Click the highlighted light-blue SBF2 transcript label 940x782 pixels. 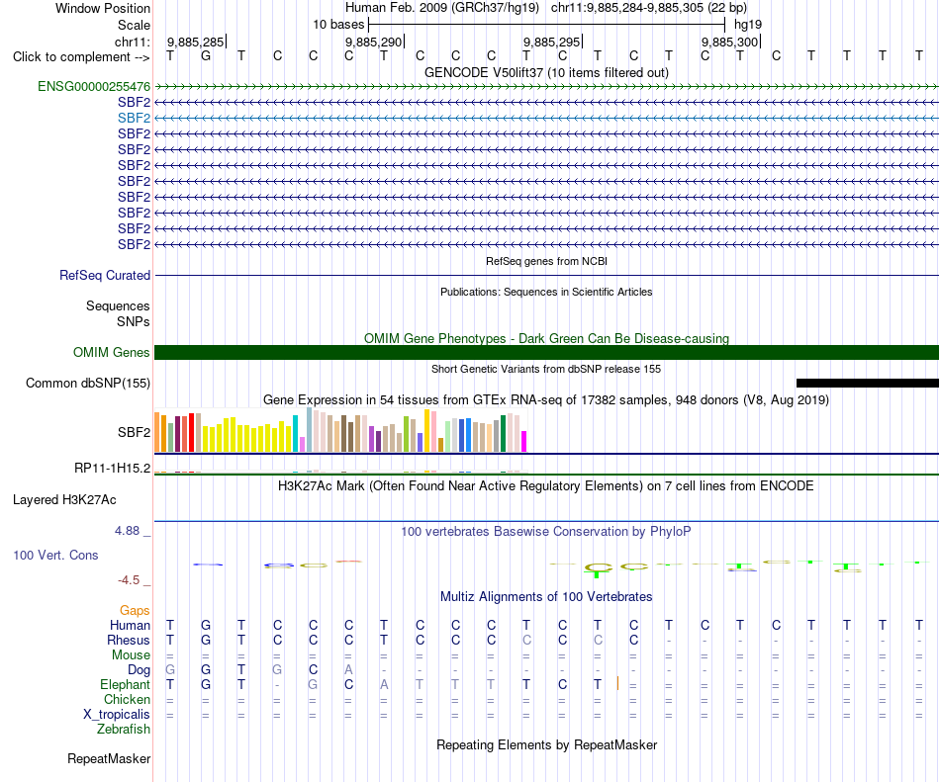click(134, 118)
